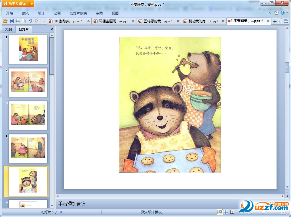Image resolution: width=291 pixels, height=217 pixels.
Task: Close the 巴特恩的裁 document tab
Action: click(x=178, y=21)
